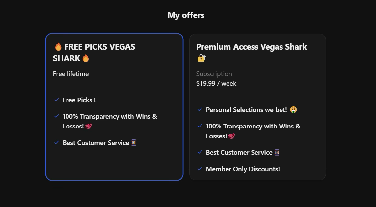Click the 100 emoji in the premium card
Screen dimensions: 376x207
pyautogui.click(x=231, y=136)
